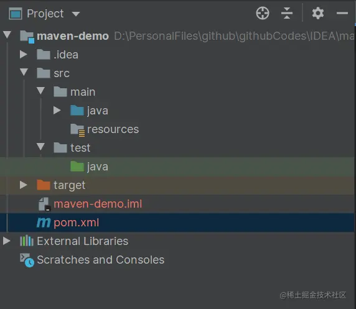Select the resources folder

click(x=113, y=129)
